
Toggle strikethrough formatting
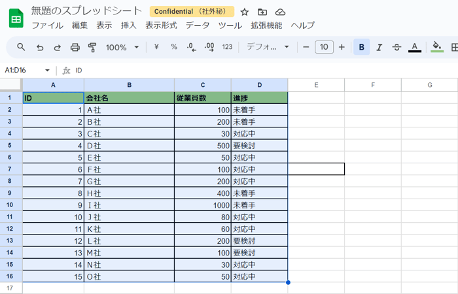pos(396,47)
